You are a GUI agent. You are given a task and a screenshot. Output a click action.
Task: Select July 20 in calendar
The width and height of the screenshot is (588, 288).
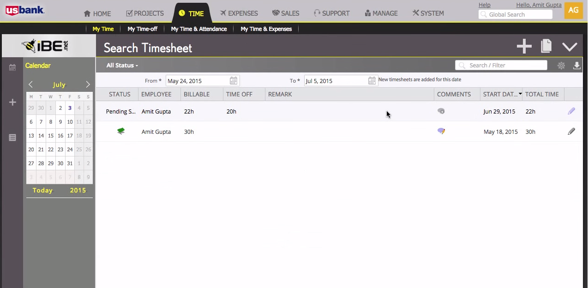click(31, 150)
